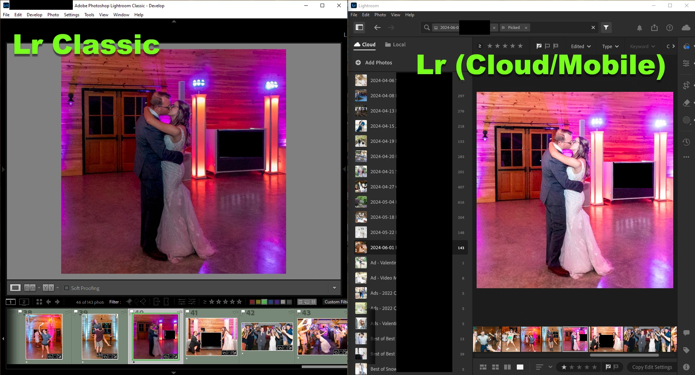Toggle the Rejected flag filter in Lightroom
695x375 pixels.
556,46
